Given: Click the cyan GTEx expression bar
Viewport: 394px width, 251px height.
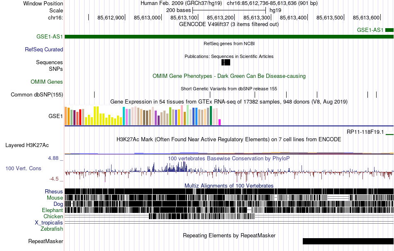Looking at the screenshot, I should pyautogui.click(x=124, y=116).
